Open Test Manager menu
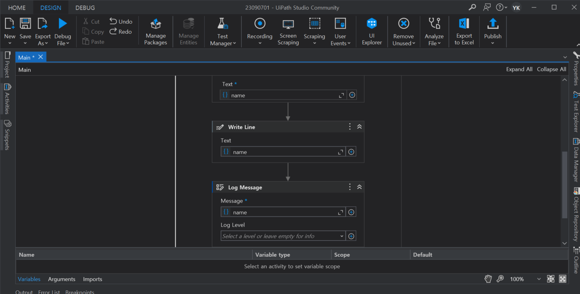 [x=223, y=31]
